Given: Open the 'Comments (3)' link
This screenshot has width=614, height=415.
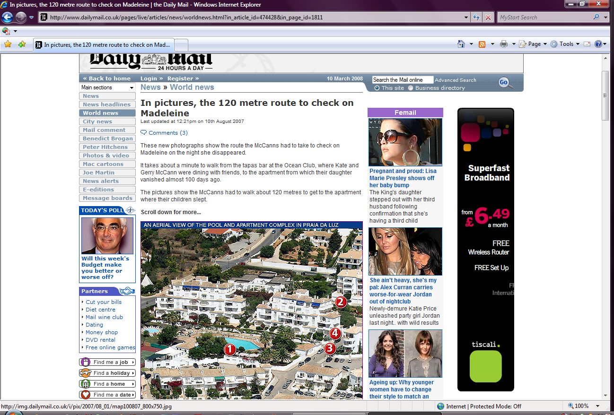Looking at the screenshot, I should click(x=168, y=133).
